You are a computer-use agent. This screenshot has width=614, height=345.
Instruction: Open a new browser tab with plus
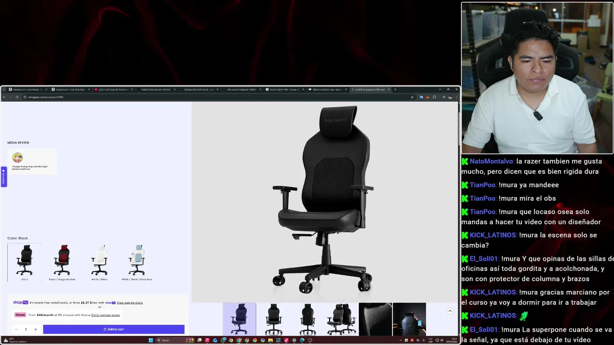click(x=395, y=90)
